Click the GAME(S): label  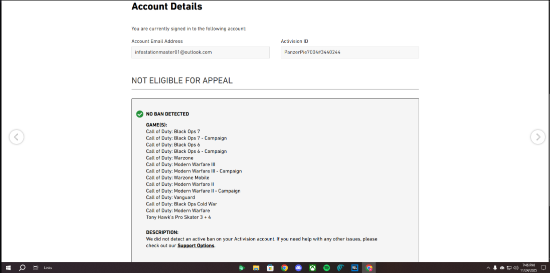coord(156,125)
